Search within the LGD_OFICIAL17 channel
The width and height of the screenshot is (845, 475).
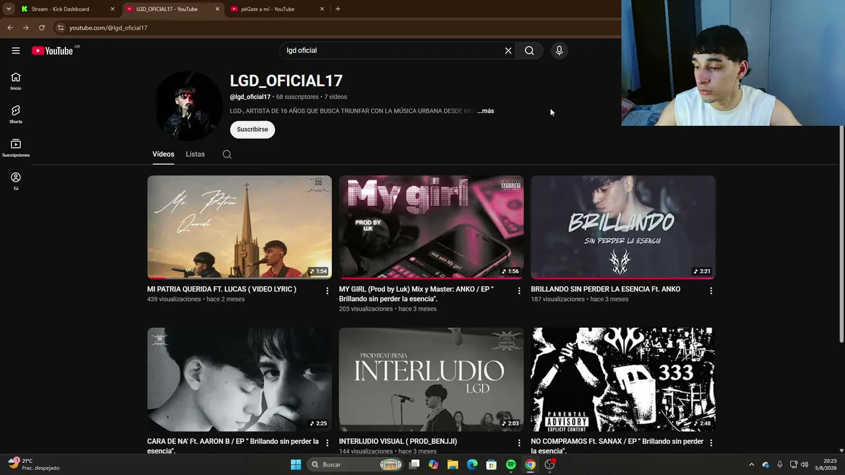click(227, 154)
